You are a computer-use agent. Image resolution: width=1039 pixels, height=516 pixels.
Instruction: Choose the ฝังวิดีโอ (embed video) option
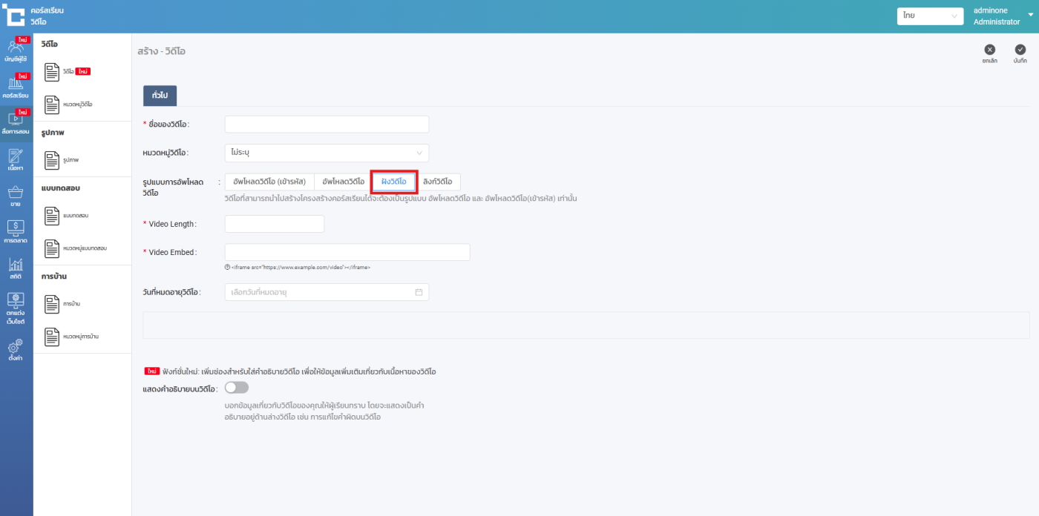[x=393, y=182]
